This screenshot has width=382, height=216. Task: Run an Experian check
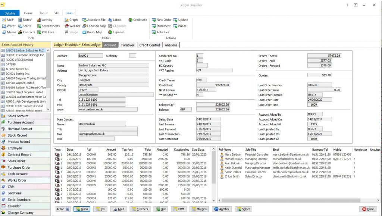(116, 32)
